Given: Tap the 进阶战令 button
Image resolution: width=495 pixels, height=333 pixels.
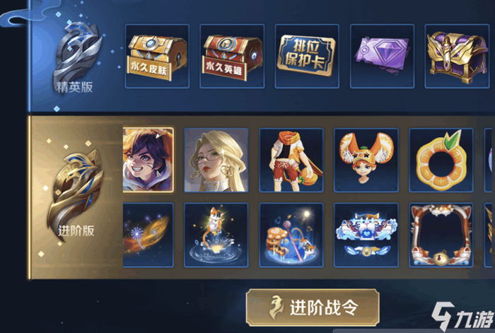Looking at the screenshot, I should (x=313, y=308).
